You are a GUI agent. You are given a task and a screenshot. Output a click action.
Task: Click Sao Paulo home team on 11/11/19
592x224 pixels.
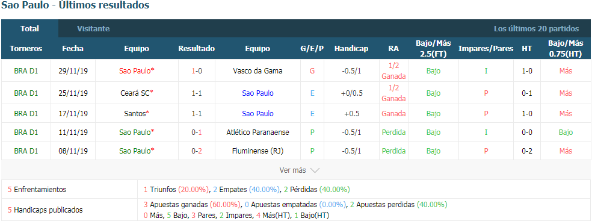pyautogui.click(x=137, y=132)
